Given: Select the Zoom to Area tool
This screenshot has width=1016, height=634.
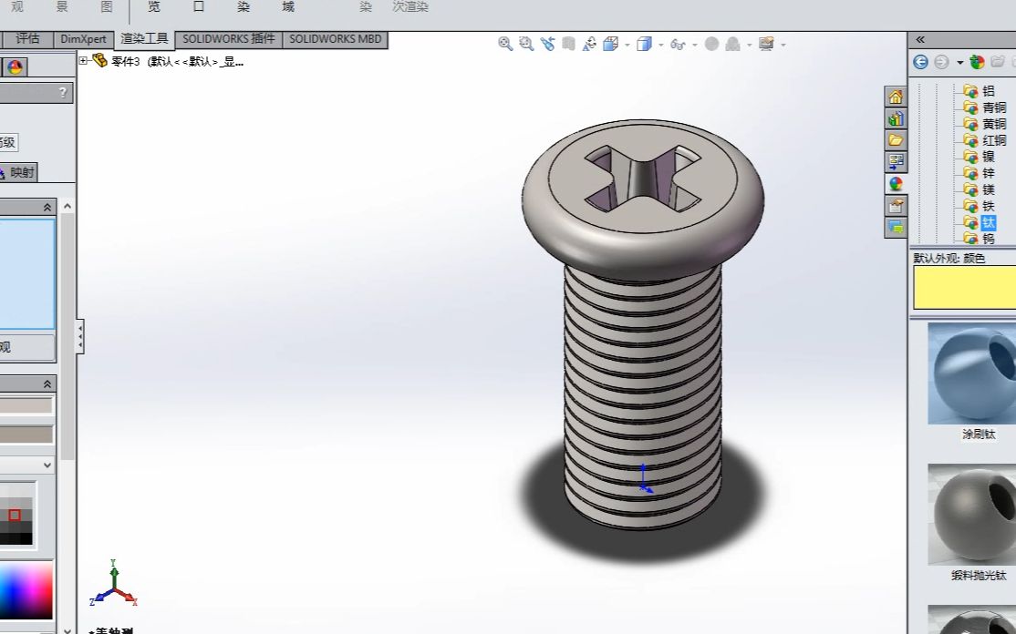Looking at the screenshot, I should [x=524, y=43].
